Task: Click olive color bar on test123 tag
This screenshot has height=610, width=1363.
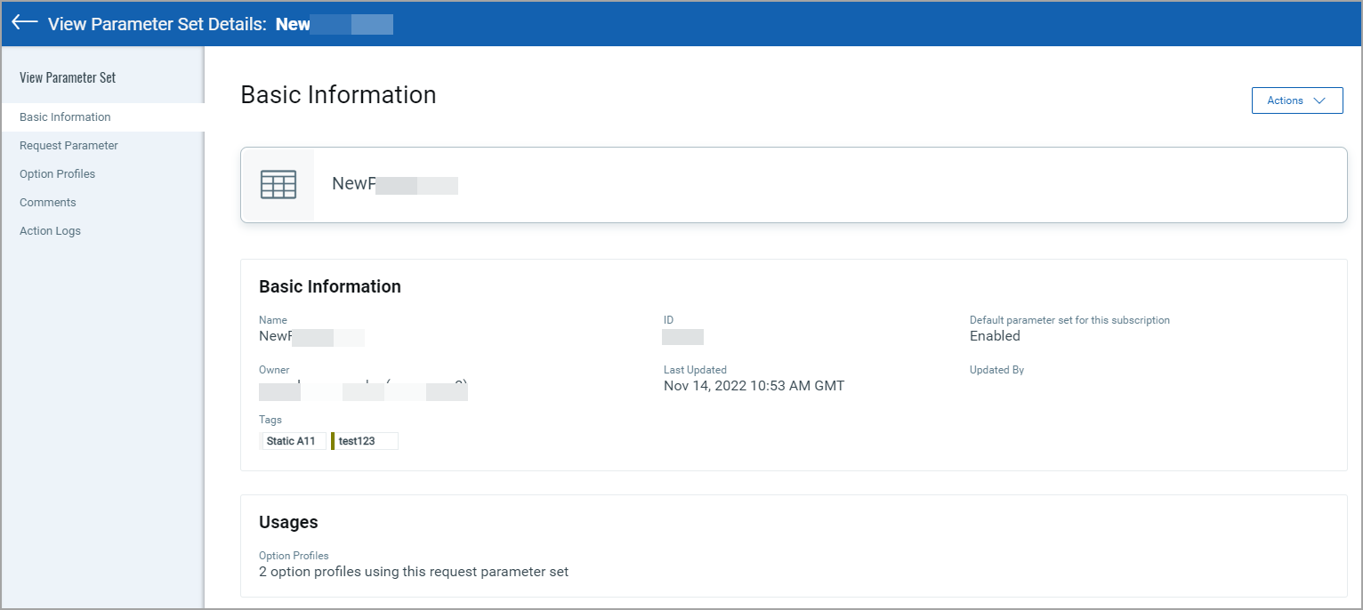Action: tap(333, 441)
